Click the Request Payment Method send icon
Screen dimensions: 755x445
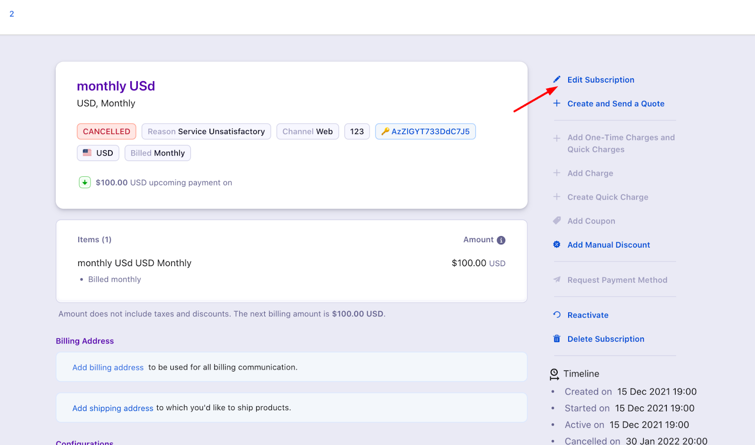pos(557,279)
